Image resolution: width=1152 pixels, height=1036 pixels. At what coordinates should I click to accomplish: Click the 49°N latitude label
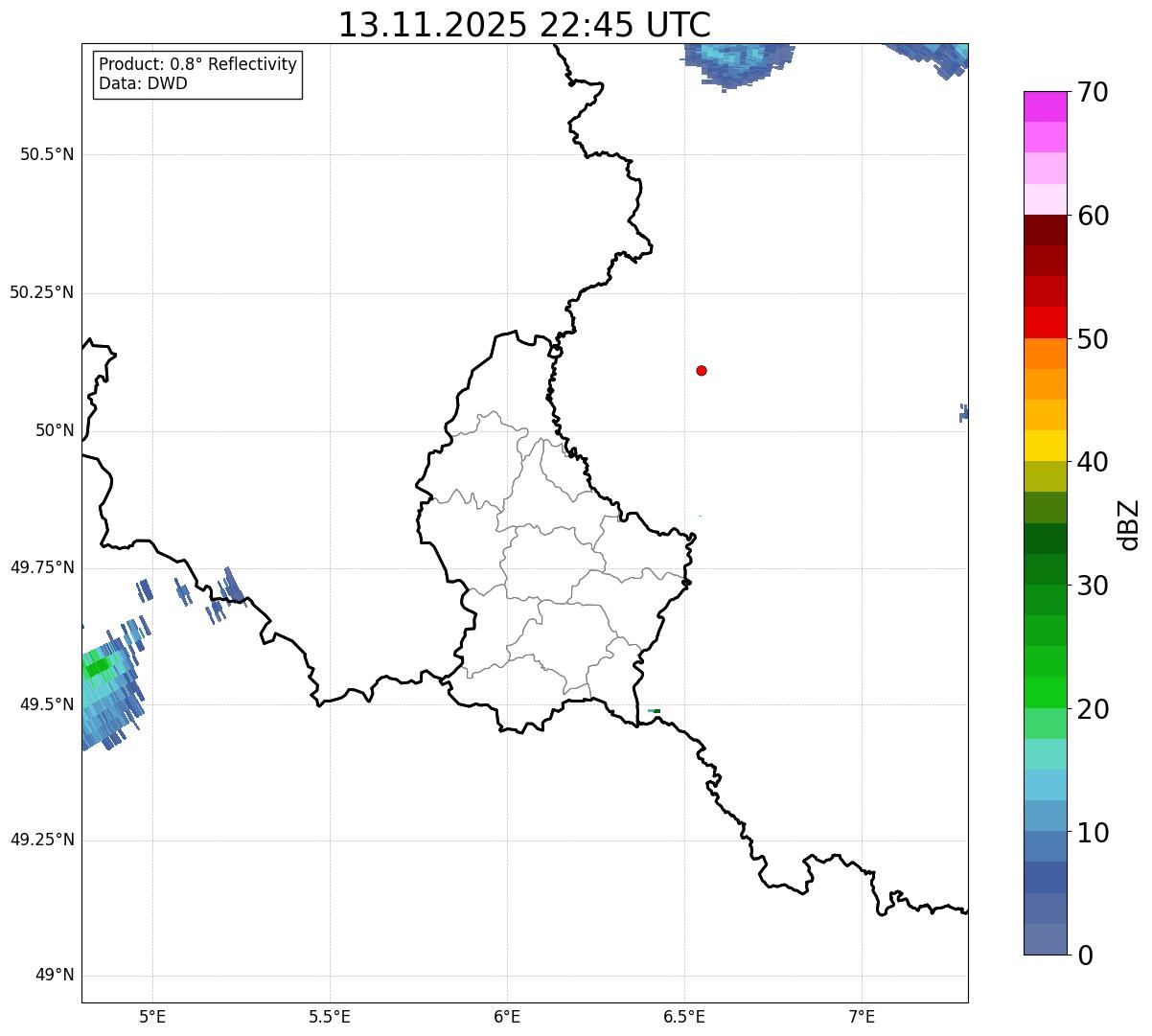point(55,976)
